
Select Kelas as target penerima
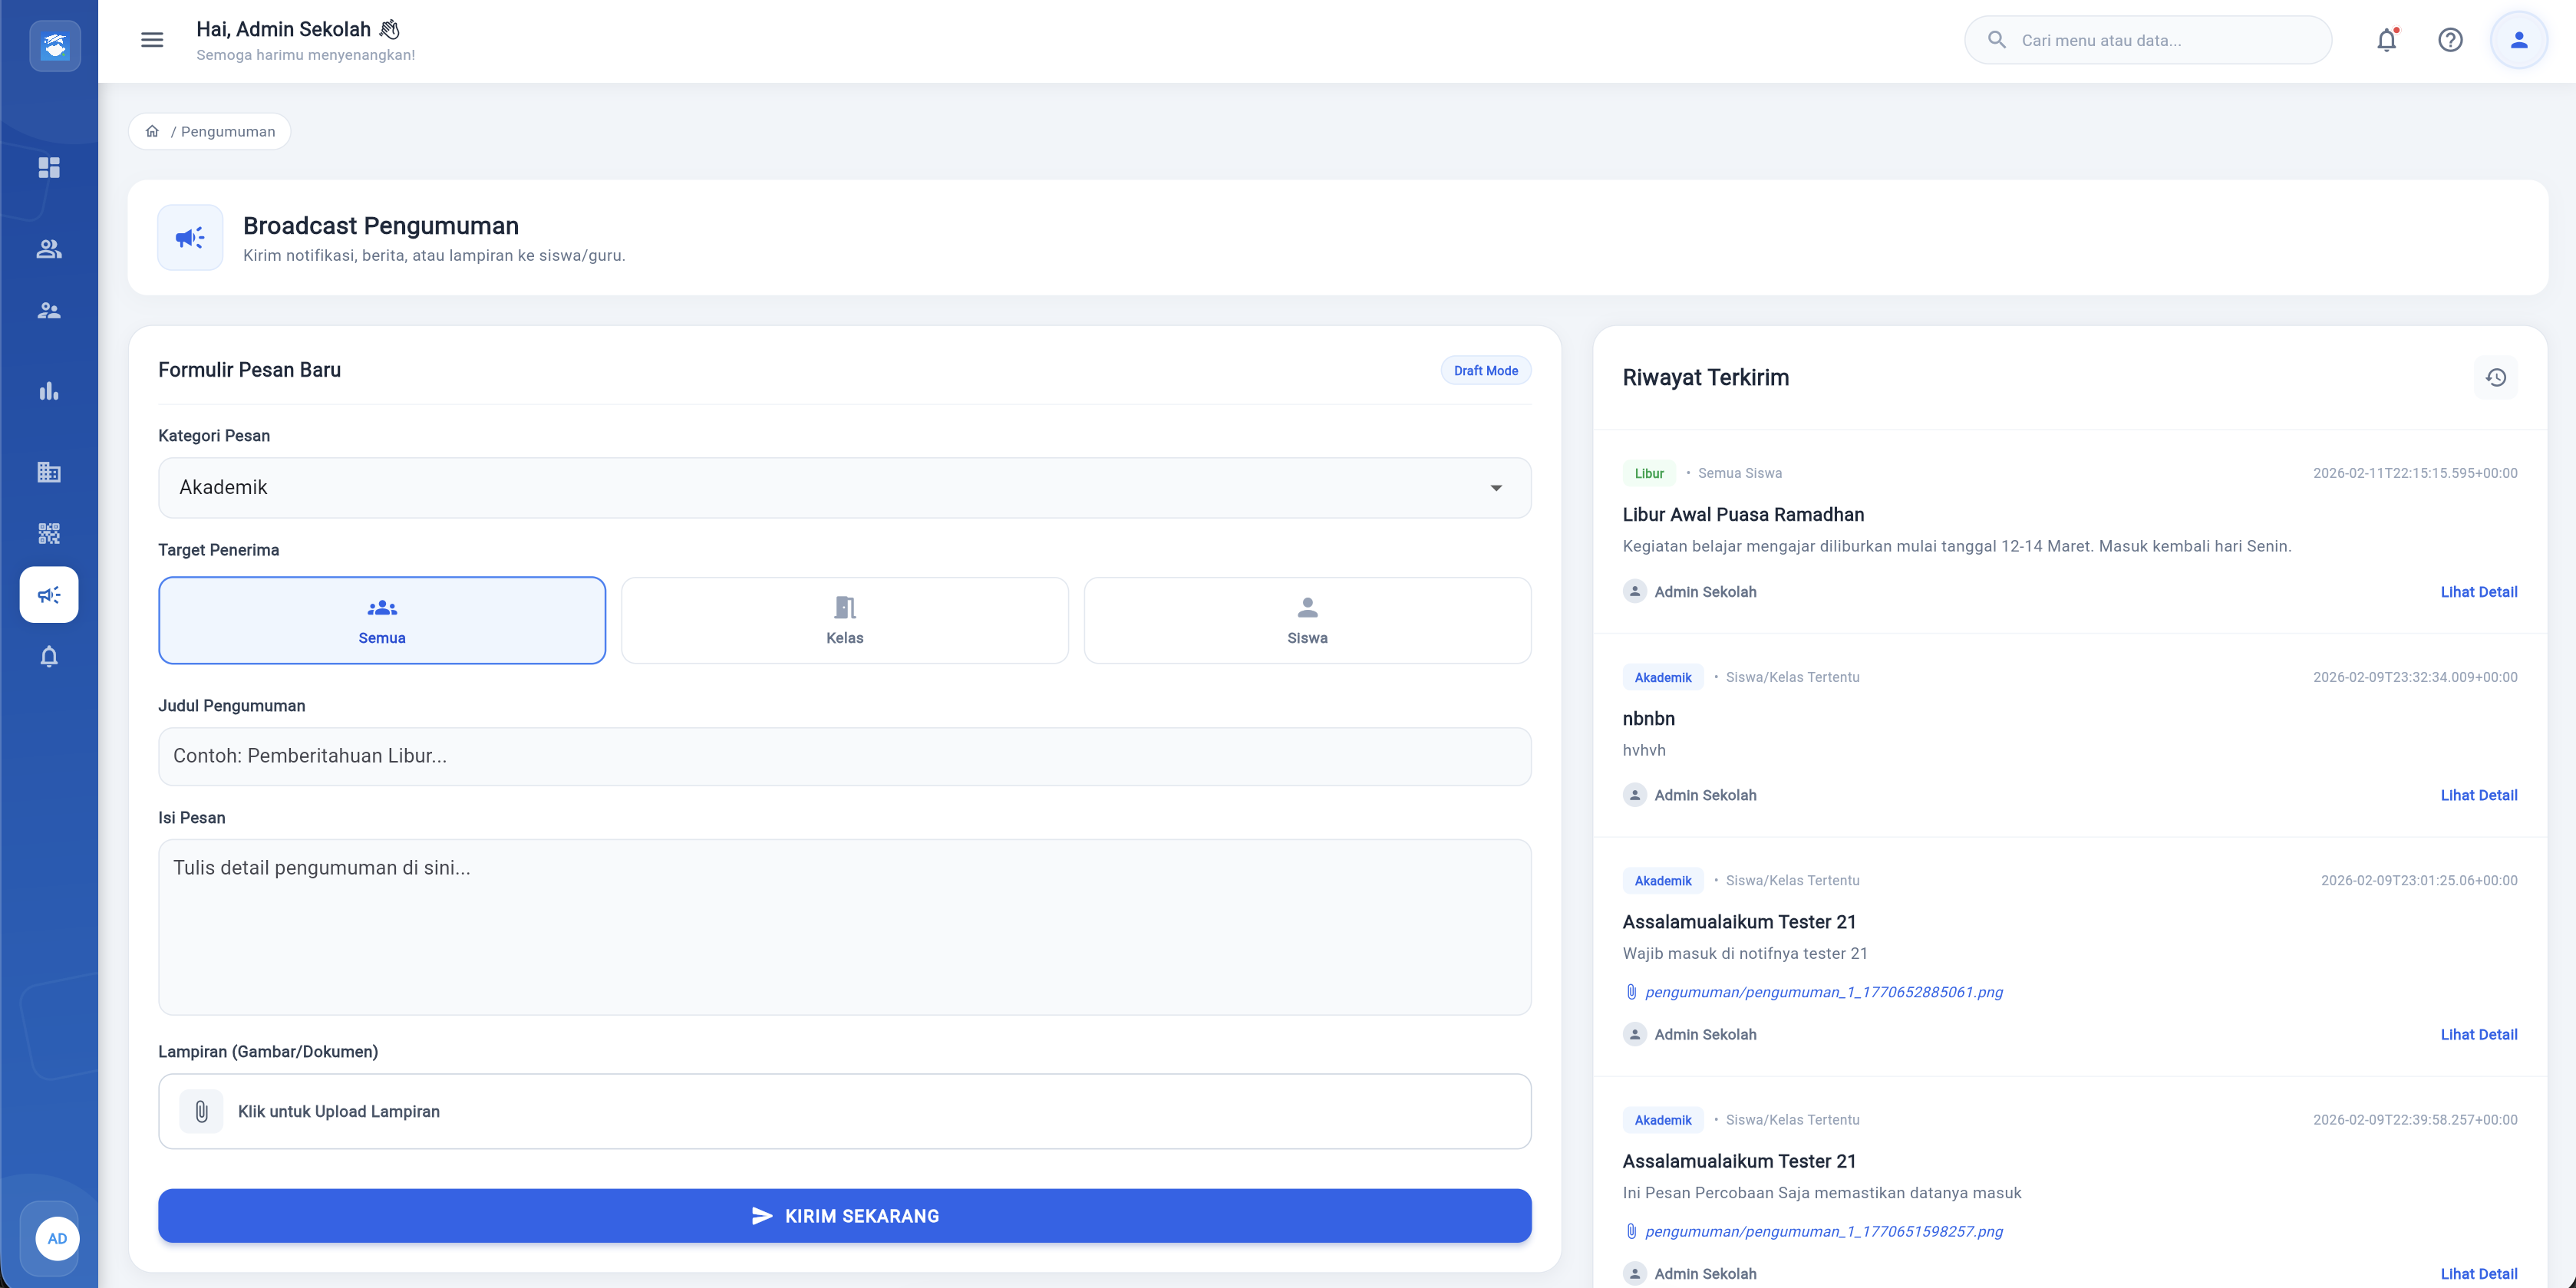point(844,620)
